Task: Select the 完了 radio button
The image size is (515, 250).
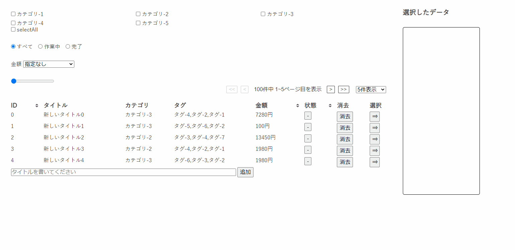Action: [68, 47]
